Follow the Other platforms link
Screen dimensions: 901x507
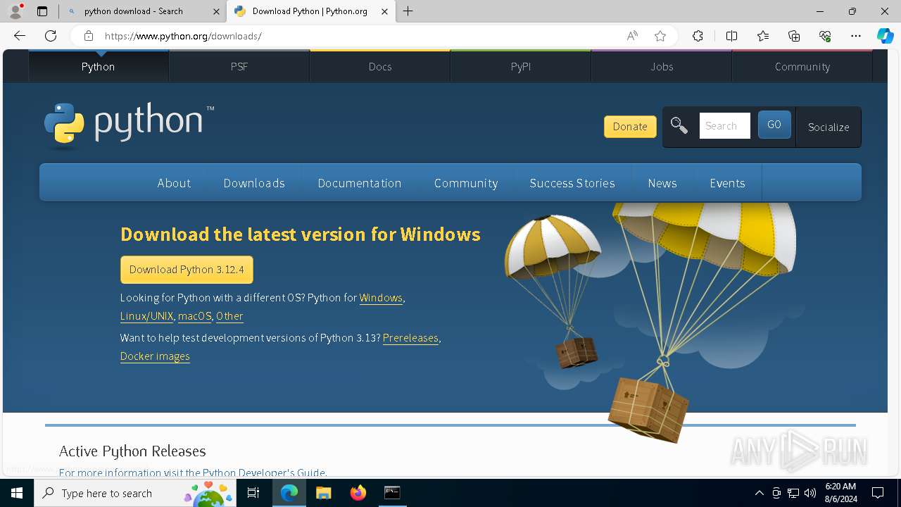[x=229, y=316]
